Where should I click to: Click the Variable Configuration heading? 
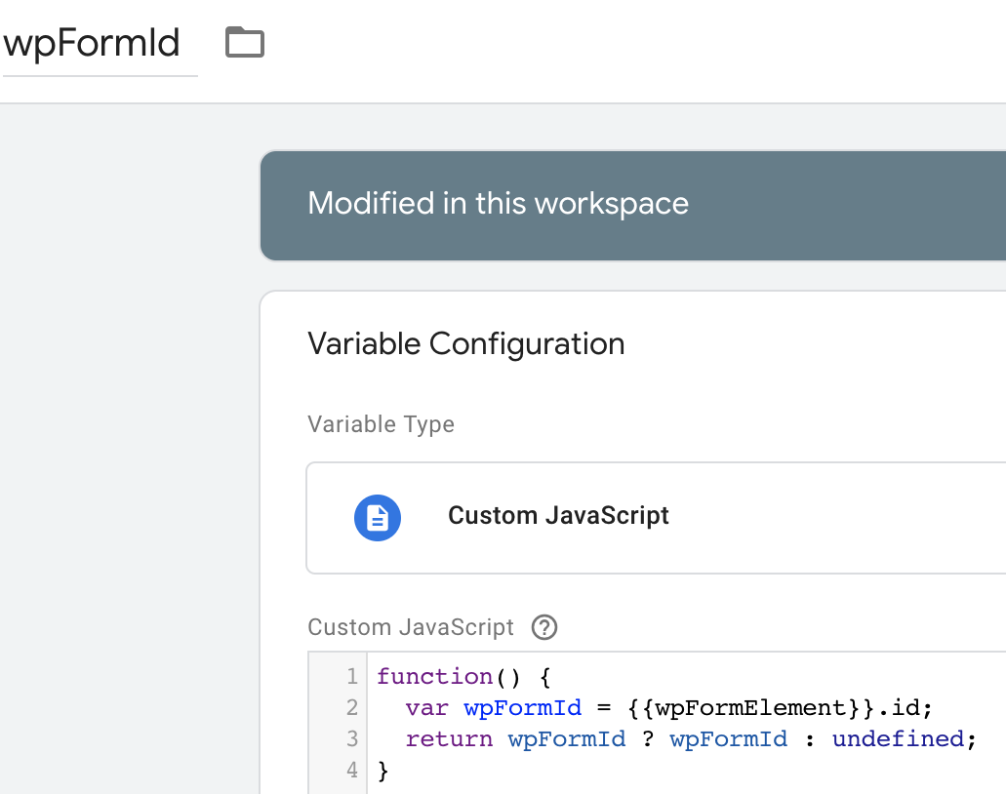point(465,344)
